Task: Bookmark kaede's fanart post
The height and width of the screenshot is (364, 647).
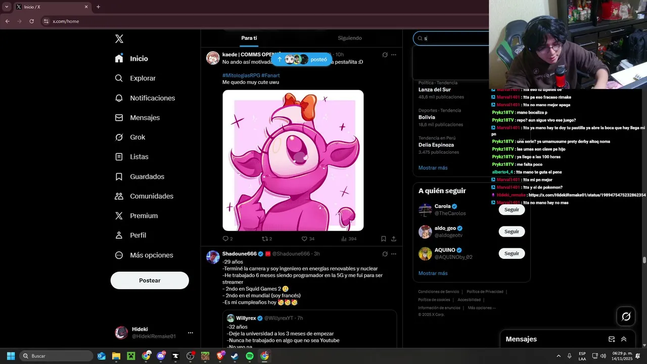Action: click(x=384, y=239)
